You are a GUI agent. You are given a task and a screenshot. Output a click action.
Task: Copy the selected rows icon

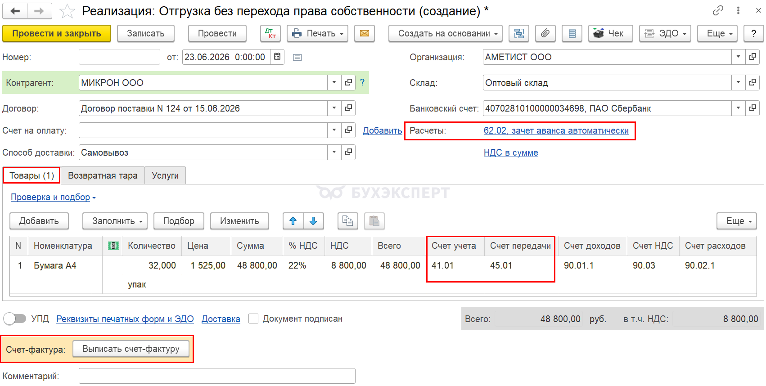click(348, 221)
